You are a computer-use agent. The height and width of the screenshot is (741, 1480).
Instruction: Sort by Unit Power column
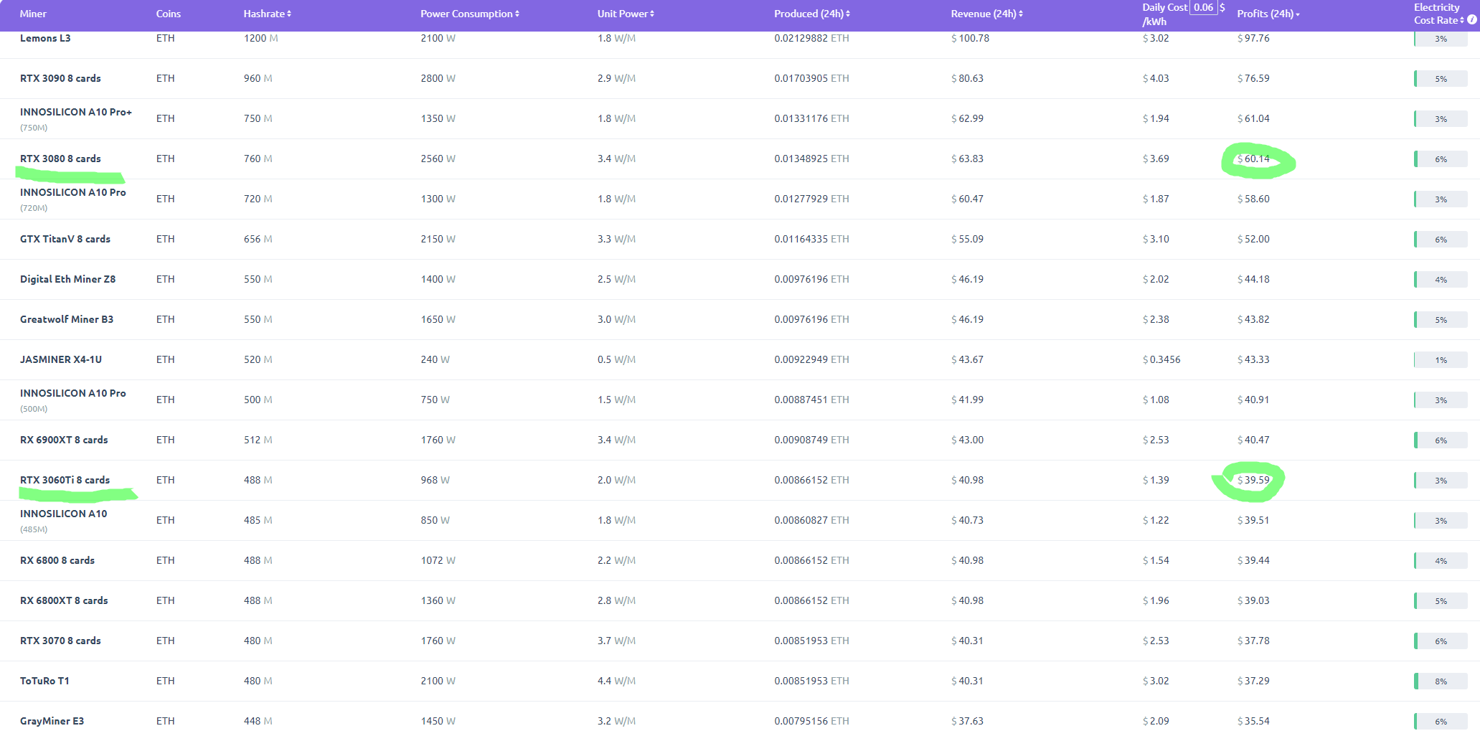coord(625,14)
